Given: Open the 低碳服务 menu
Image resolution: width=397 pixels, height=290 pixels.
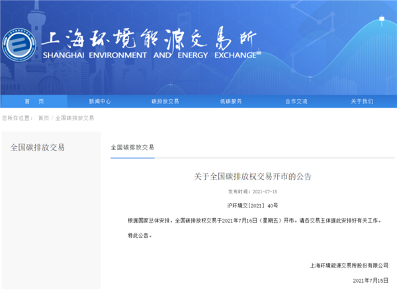Looking at the screenshot, I should [231, 101].
